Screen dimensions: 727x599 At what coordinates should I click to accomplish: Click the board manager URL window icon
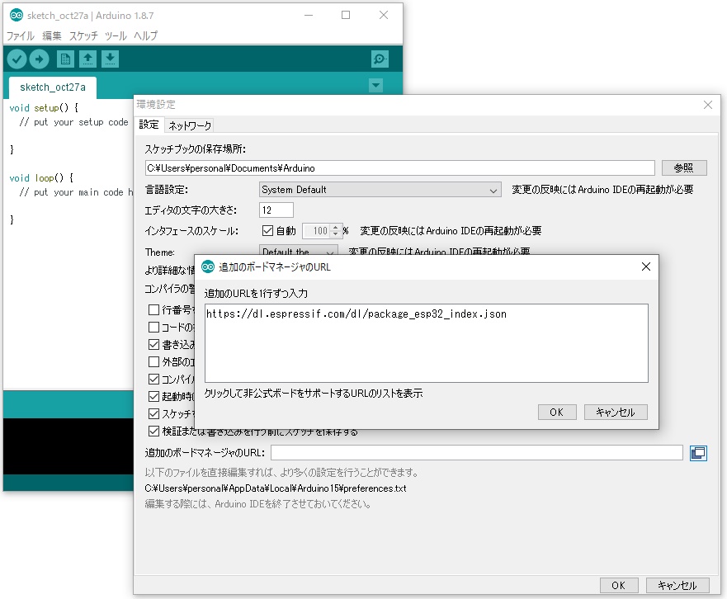[698, 452]
